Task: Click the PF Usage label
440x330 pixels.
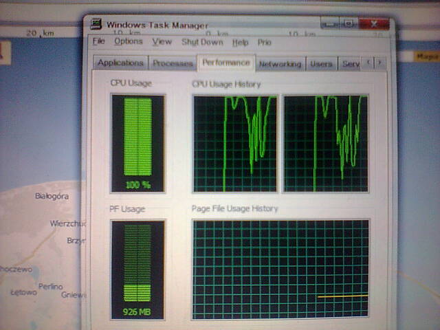Action: pyautogui.click(x=127, y=209)
